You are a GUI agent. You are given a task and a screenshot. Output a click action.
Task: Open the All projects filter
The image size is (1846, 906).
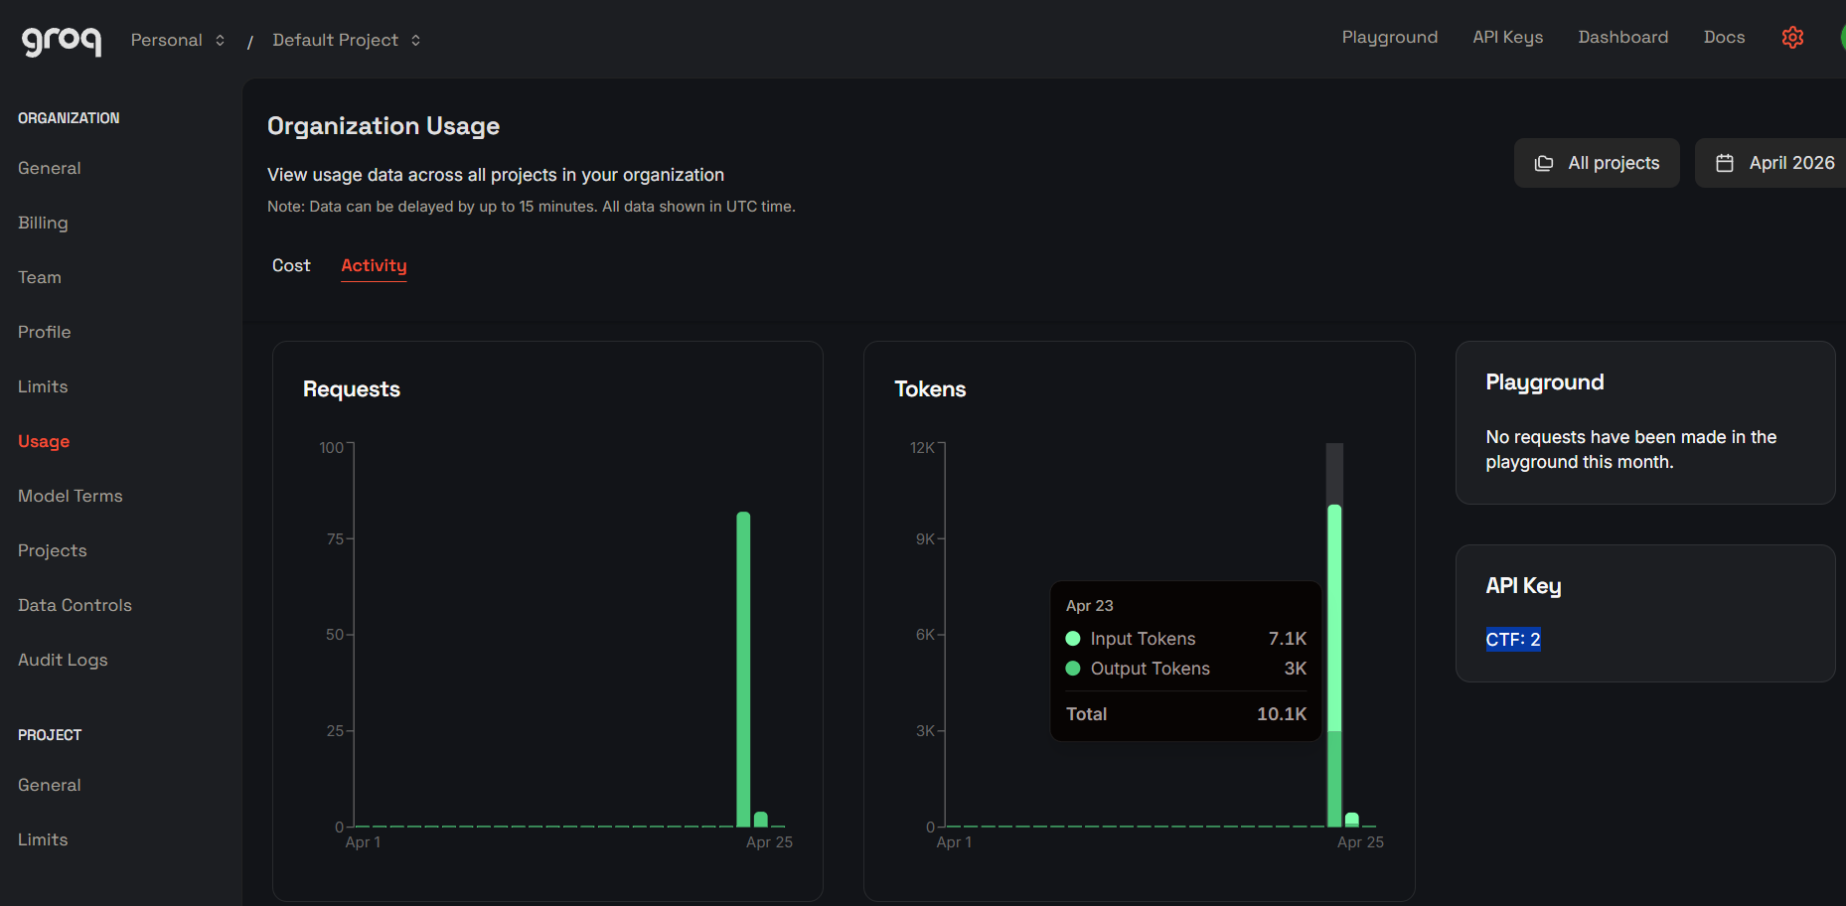1597,163
